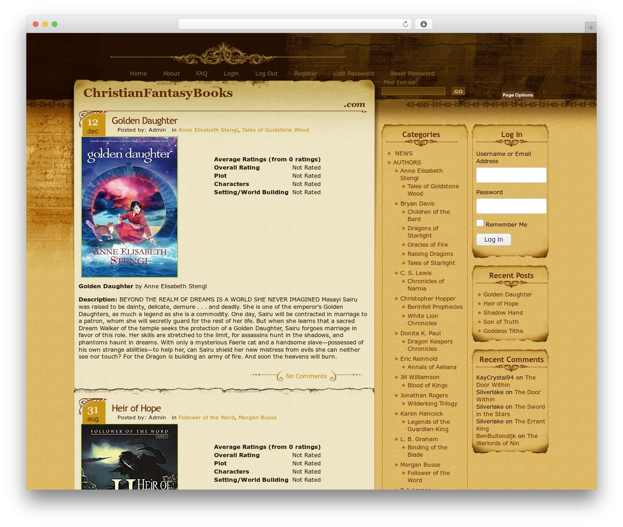The height and width of the screenshot is (527, 623).
Task: Open Christopher Hopper category
Action: (428, 299)
